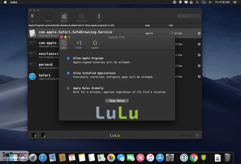Delete the second com.apple rule row
Screen dimensions: 241x164
[199, 44]
